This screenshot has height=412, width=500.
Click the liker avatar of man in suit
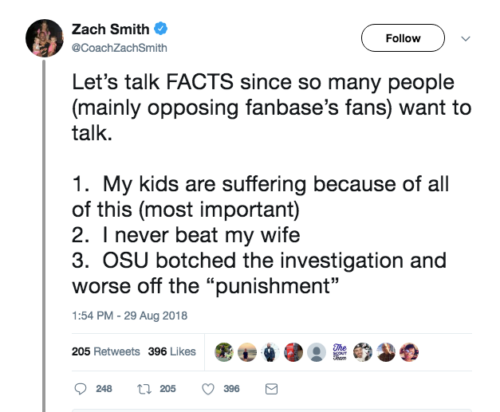[x=270, y=351]
